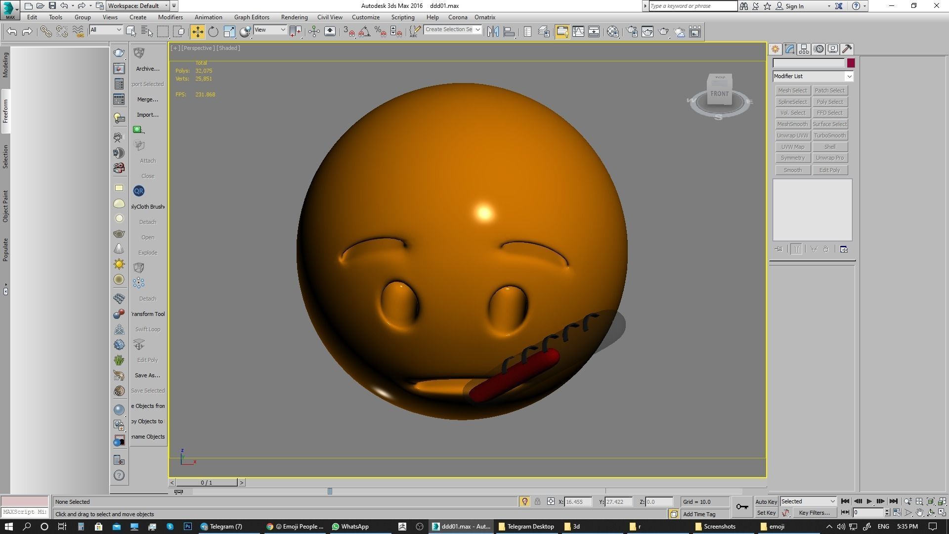
Task: Toggle the Percent Snap button
Action: pos(381,32)
